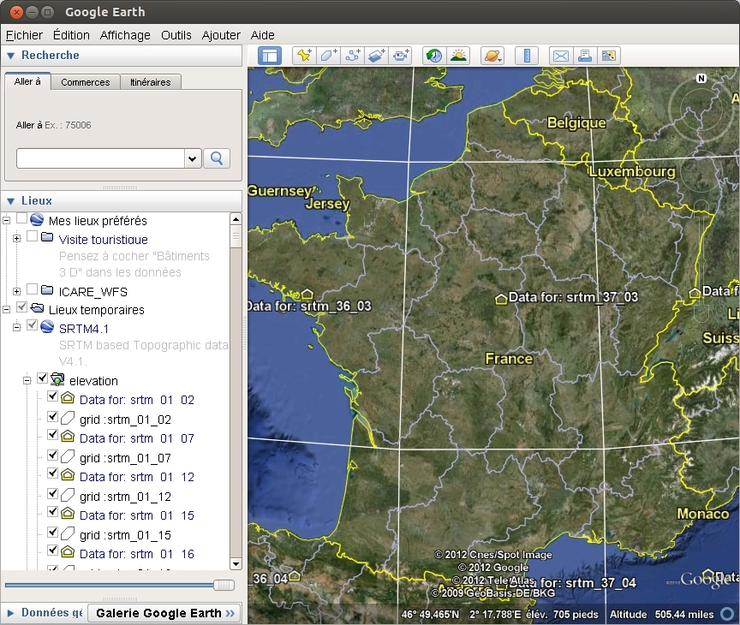Open Data for: srtm 01 16 entry
This screenshot has height=625, width=740.
pyautogui.click(x=137, y=554)
